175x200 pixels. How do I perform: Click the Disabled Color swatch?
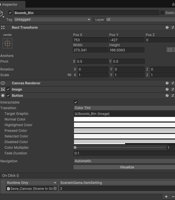[124, 142]
